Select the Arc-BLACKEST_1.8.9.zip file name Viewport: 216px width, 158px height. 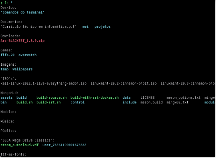pyautogui.click(x=23, y=41)
